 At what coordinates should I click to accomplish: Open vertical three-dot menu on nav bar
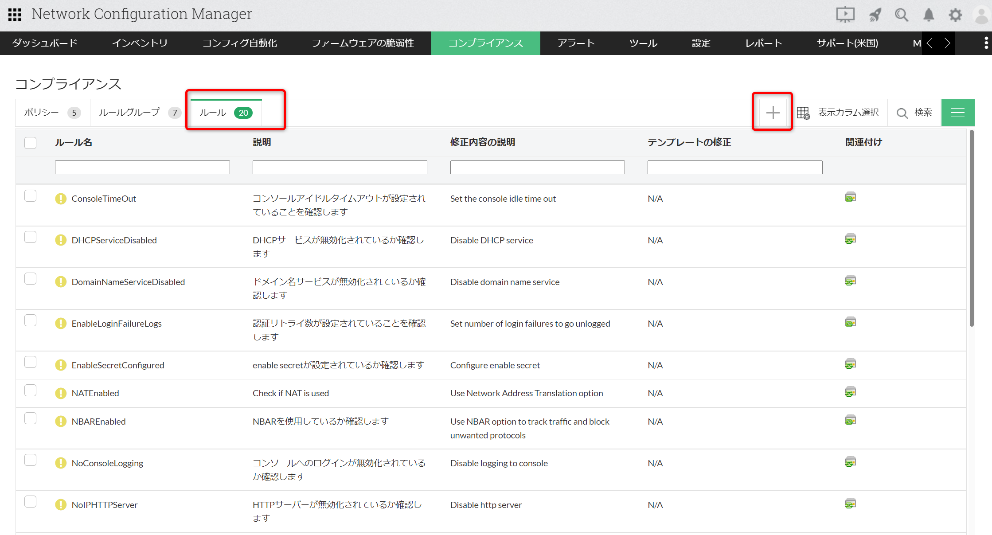(986, 43)
